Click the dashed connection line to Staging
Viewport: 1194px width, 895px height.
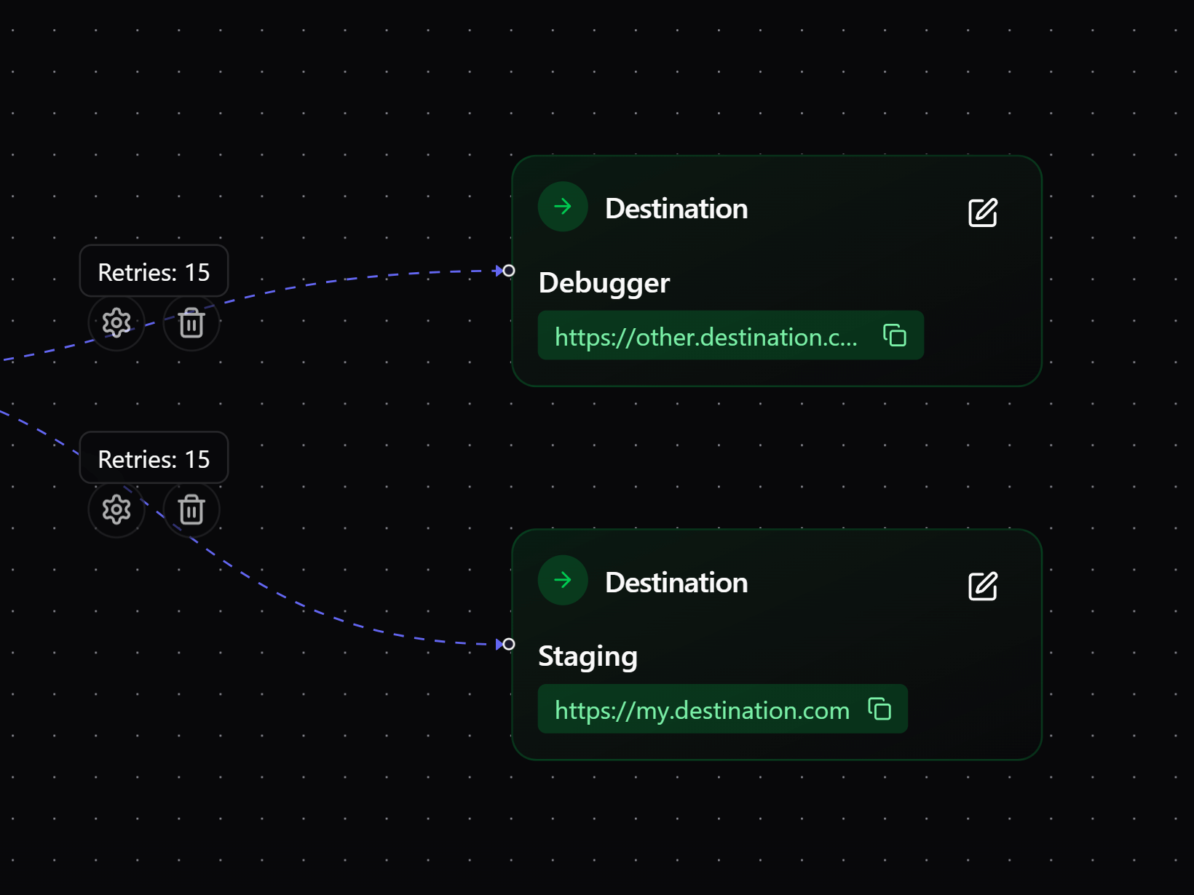[x=328, y=604]
